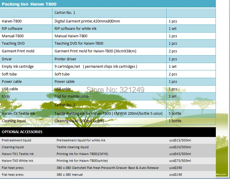Click 'Haiwn-TX0 White ink' accessory name
The width and height of the screenshot is (230, 179).
coord(17,161)
